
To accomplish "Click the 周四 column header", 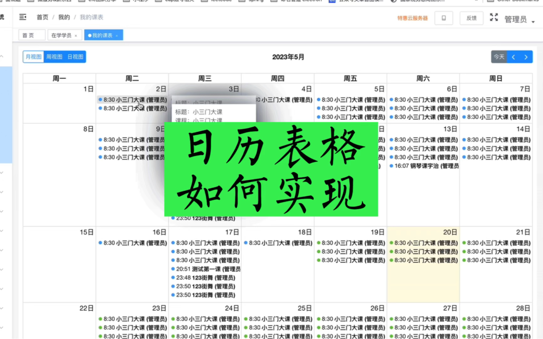I will (x=277, y=78).
